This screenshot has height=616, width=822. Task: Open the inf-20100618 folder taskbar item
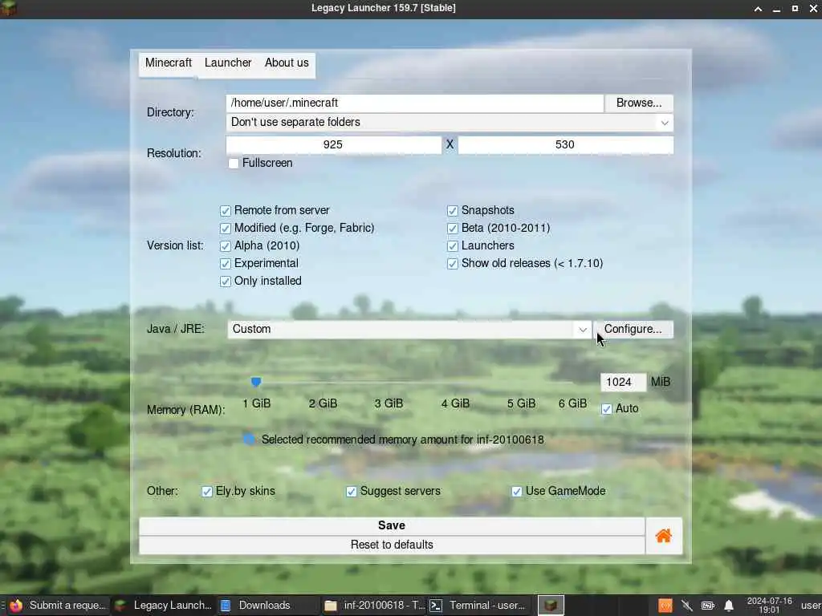pos(374,605)
